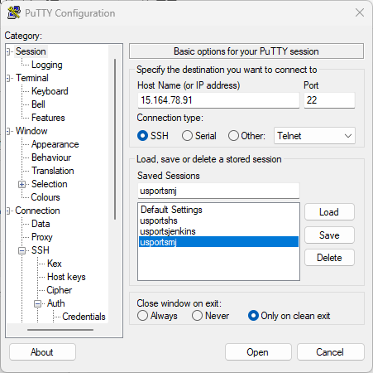The image size is (373, 373).
Task: Select usportsjenkins in session list
Action: tap(218, 231)
